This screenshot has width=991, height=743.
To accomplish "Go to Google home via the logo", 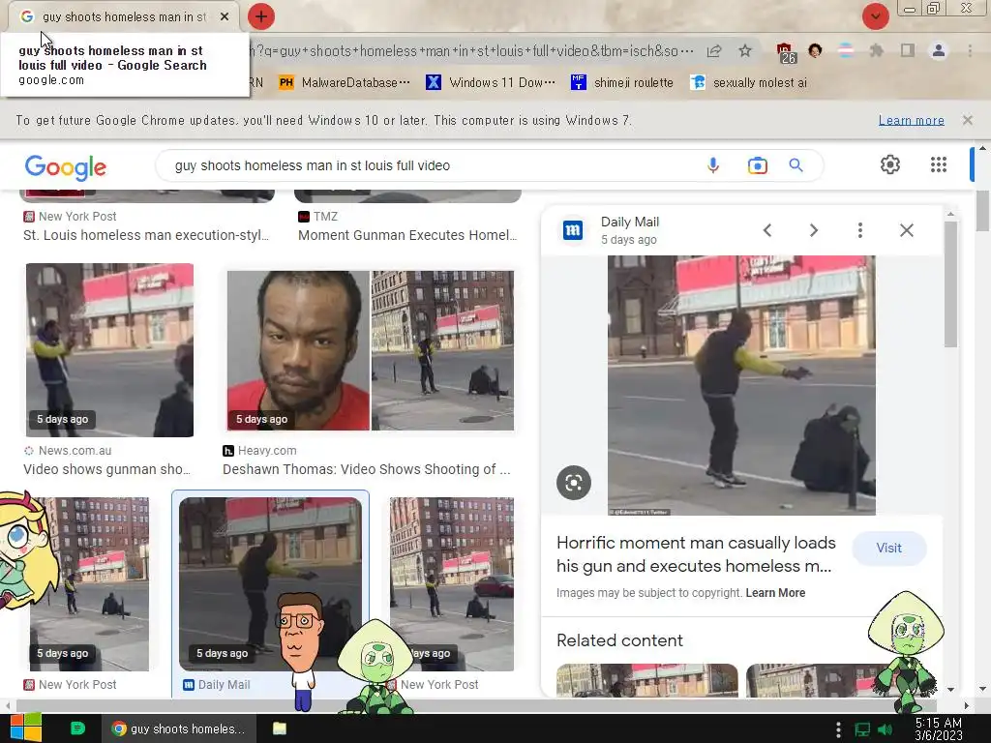I will pos(66,166).
